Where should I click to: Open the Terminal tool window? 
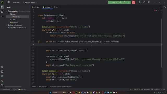point(2,72)
